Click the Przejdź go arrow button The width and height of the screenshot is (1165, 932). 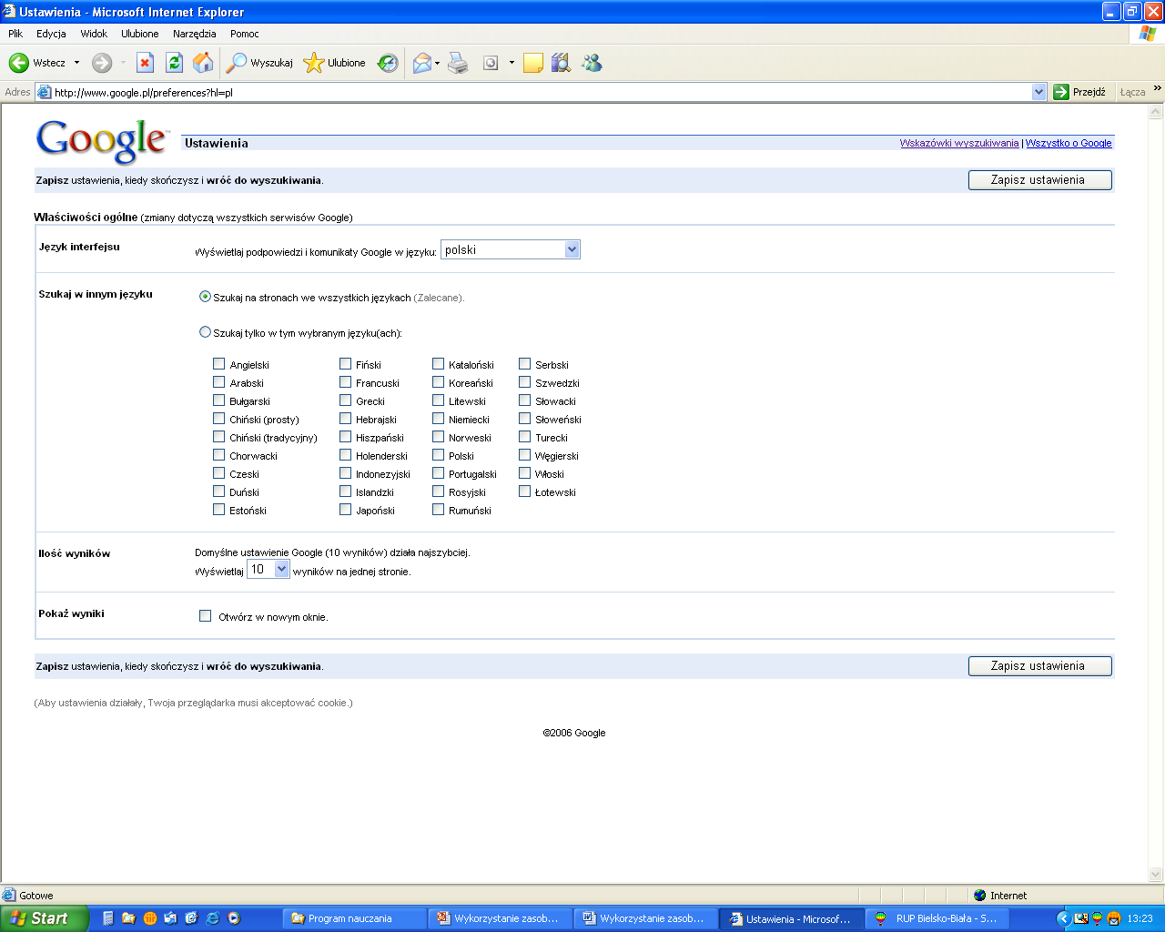click(x=1079, y=92)
